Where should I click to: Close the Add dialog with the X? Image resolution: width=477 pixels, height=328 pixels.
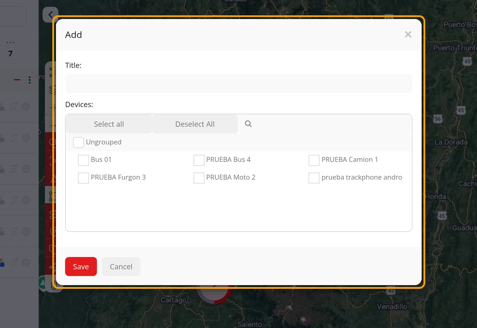point(408,34)
